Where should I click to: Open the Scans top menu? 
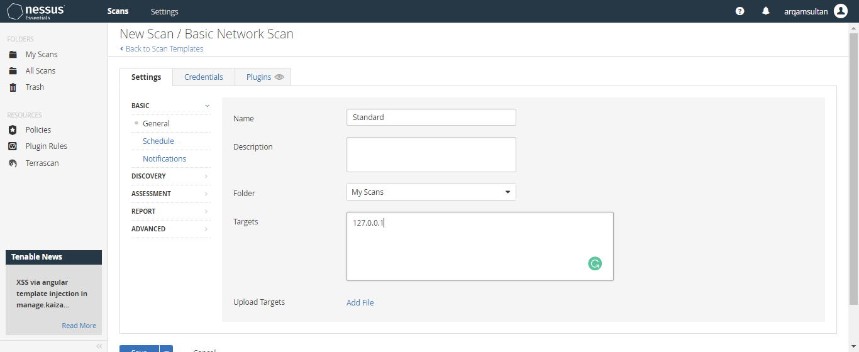pos(118,11)
